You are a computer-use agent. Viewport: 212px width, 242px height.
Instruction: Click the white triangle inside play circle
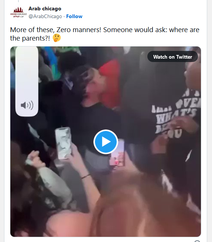106,142
